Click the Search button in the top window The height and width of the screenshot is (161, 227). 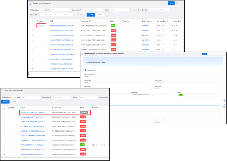click(x=91, y=15)
